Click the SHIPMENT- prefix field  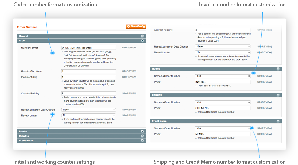(223, 108)
